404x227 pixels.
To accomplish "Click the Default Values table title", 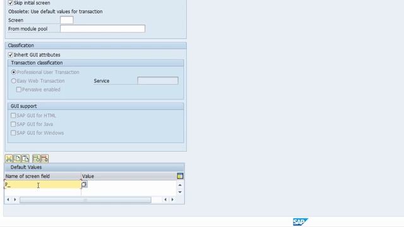I will 26,167.
